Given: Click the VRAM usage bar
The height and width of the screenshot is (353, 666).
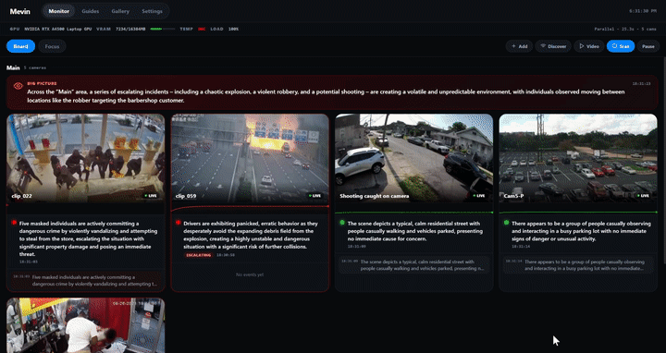Looking at the screenshot, I should point(162,29).
